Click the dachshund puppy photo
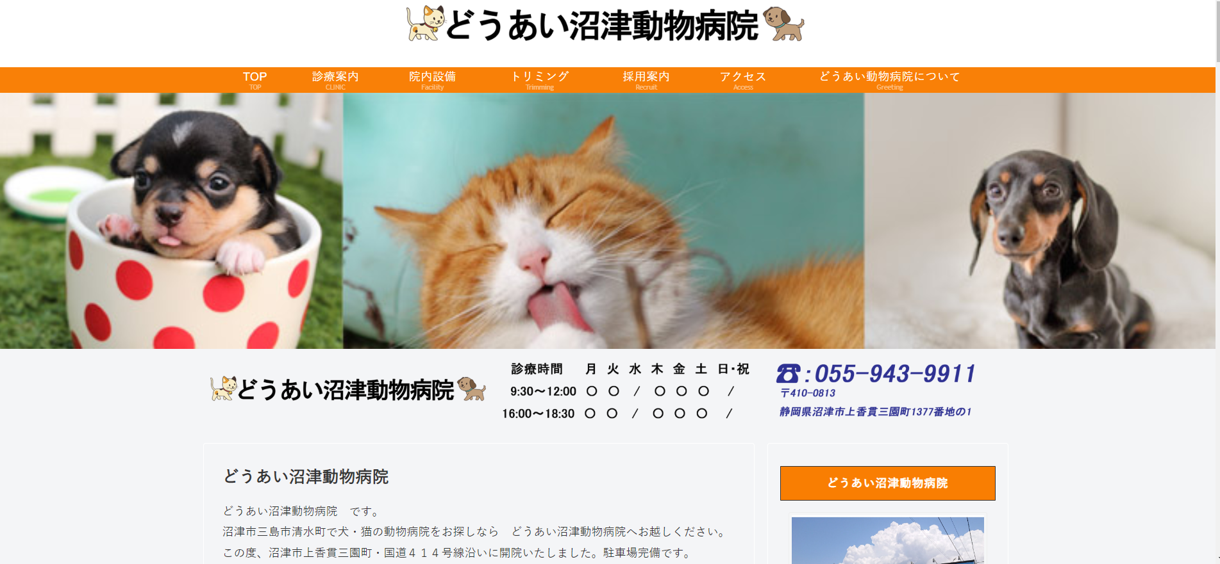Viewport: 1220px width, 564px height. (1040, 221)
